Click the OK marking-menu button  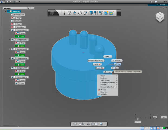point(117,64)
